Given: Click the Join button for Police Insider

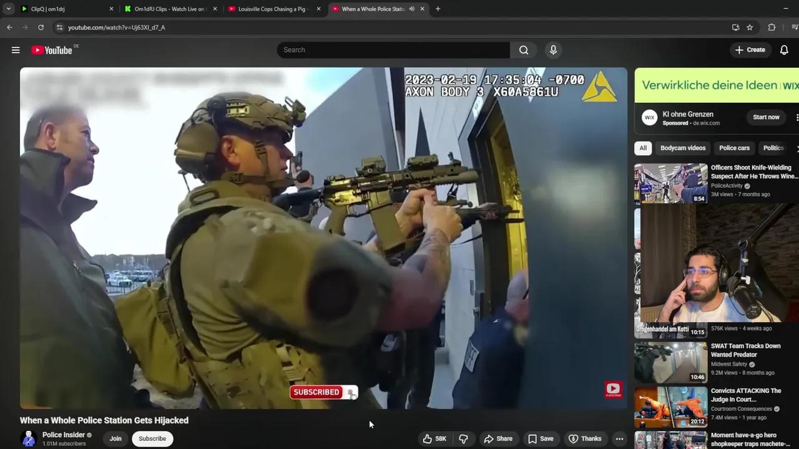Looking at the screenshot, I should coord(115,438).
